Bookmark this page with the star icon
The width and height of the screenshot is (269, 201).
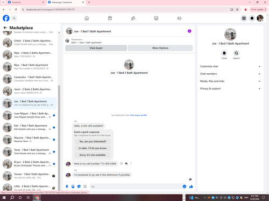pyautogui.click(x=237, y=9)
